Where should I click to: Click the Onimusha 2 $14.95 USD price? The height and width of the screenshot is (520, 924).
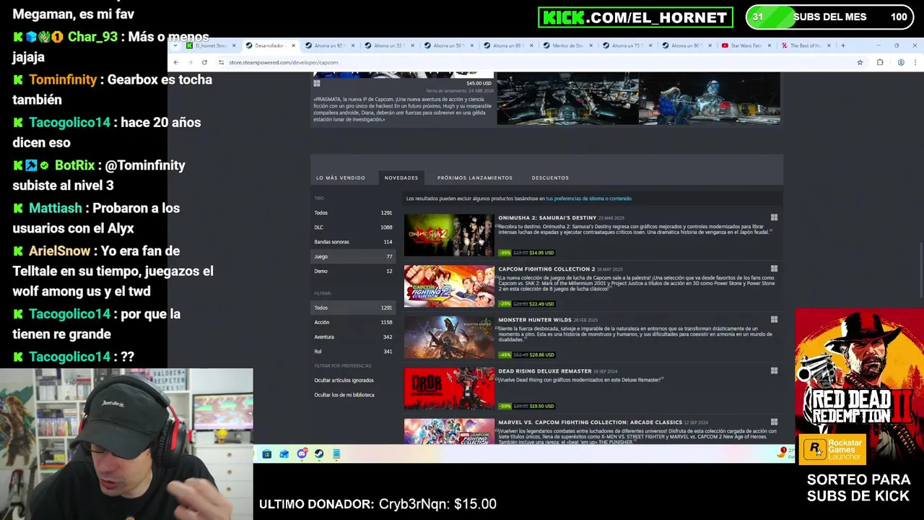pyautogui.click(x=541, y=253)
